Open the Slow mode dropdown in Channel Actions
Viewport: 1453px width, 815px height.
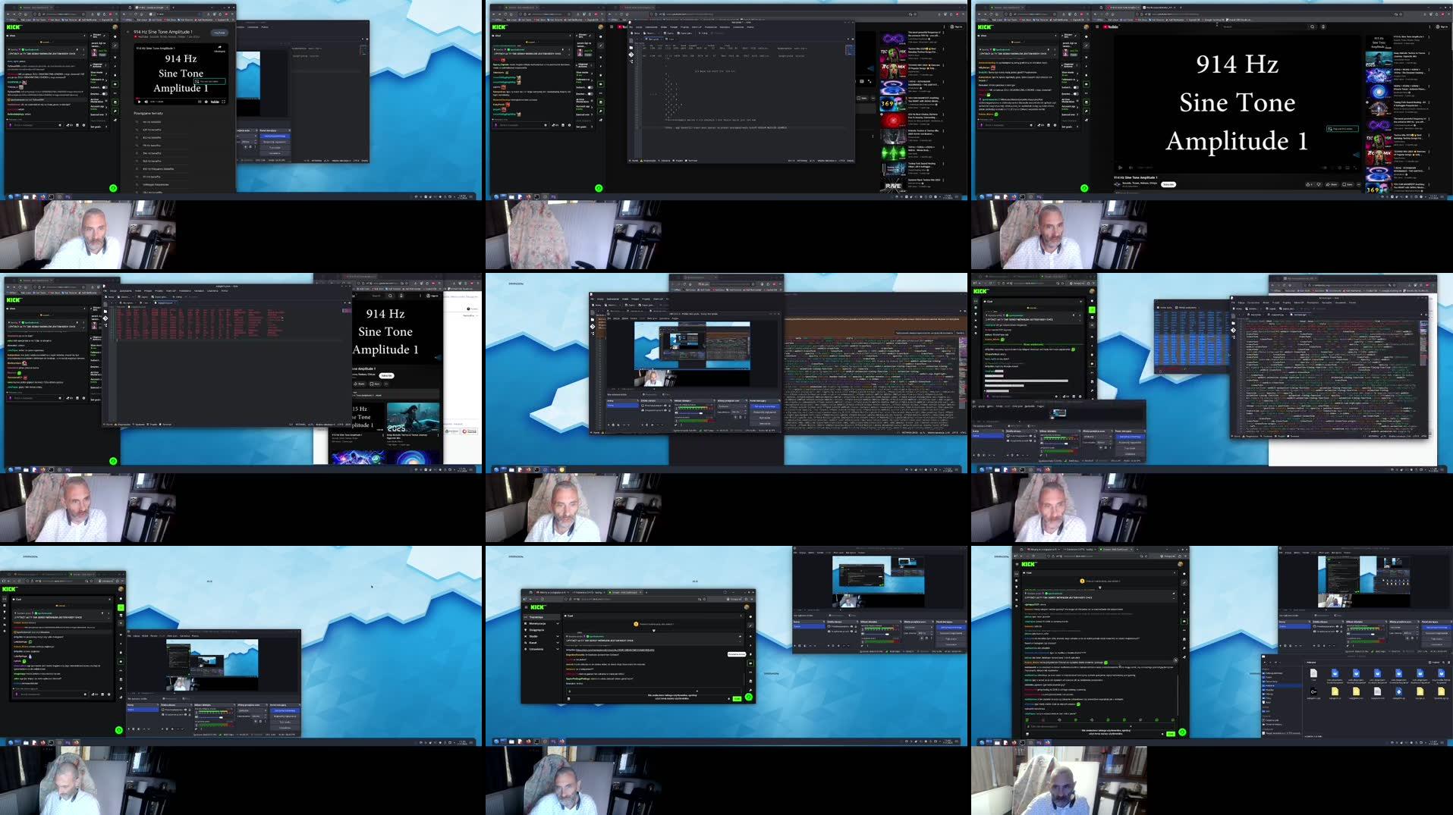1077,73
